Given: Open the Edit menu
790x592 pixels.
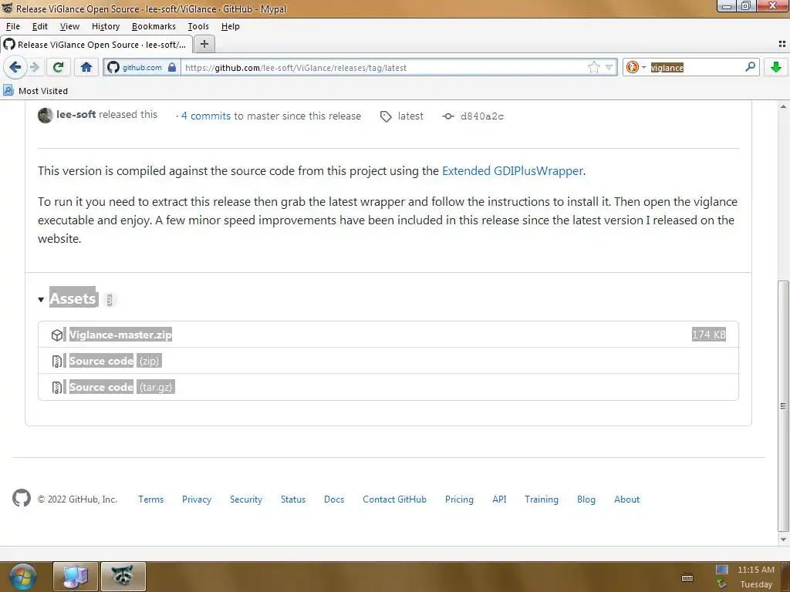Looking at the screenshot, I should pos(40,26).
